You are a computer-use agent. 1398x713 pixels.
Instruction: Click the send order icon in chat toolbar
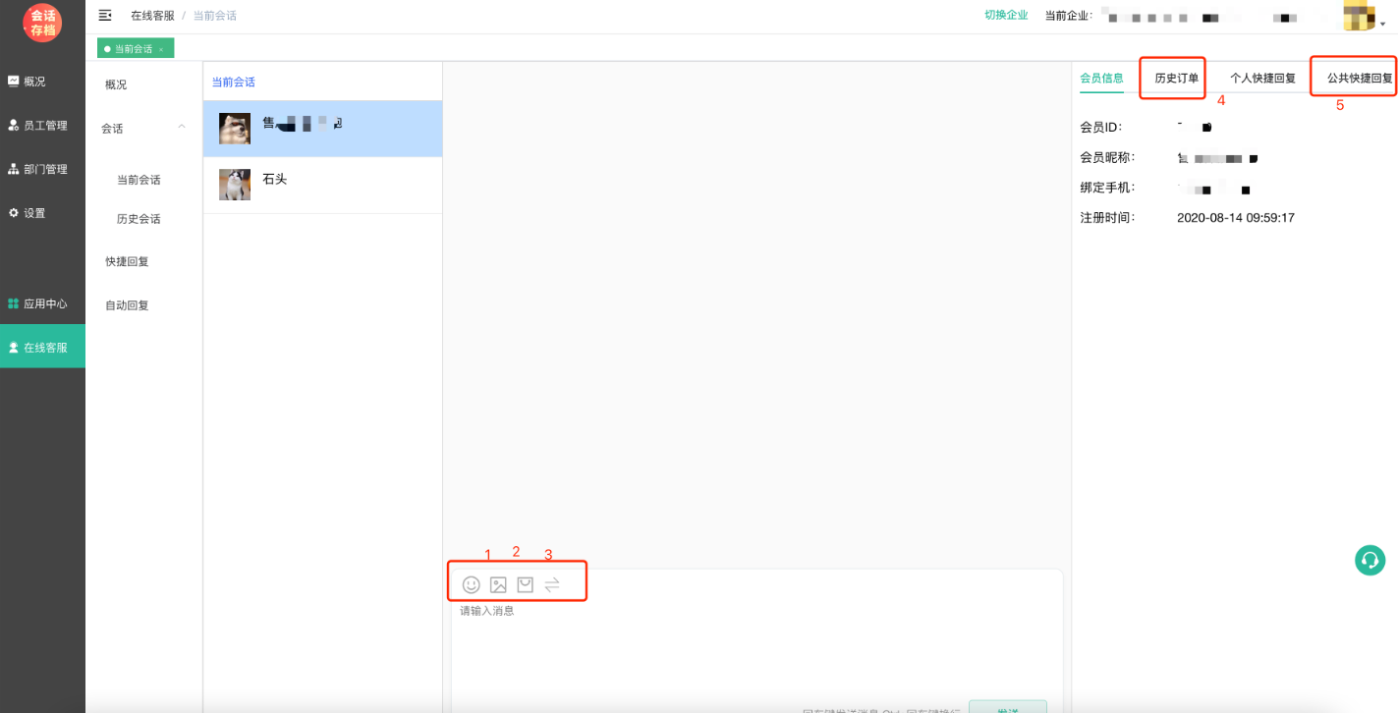click(526, 584)
